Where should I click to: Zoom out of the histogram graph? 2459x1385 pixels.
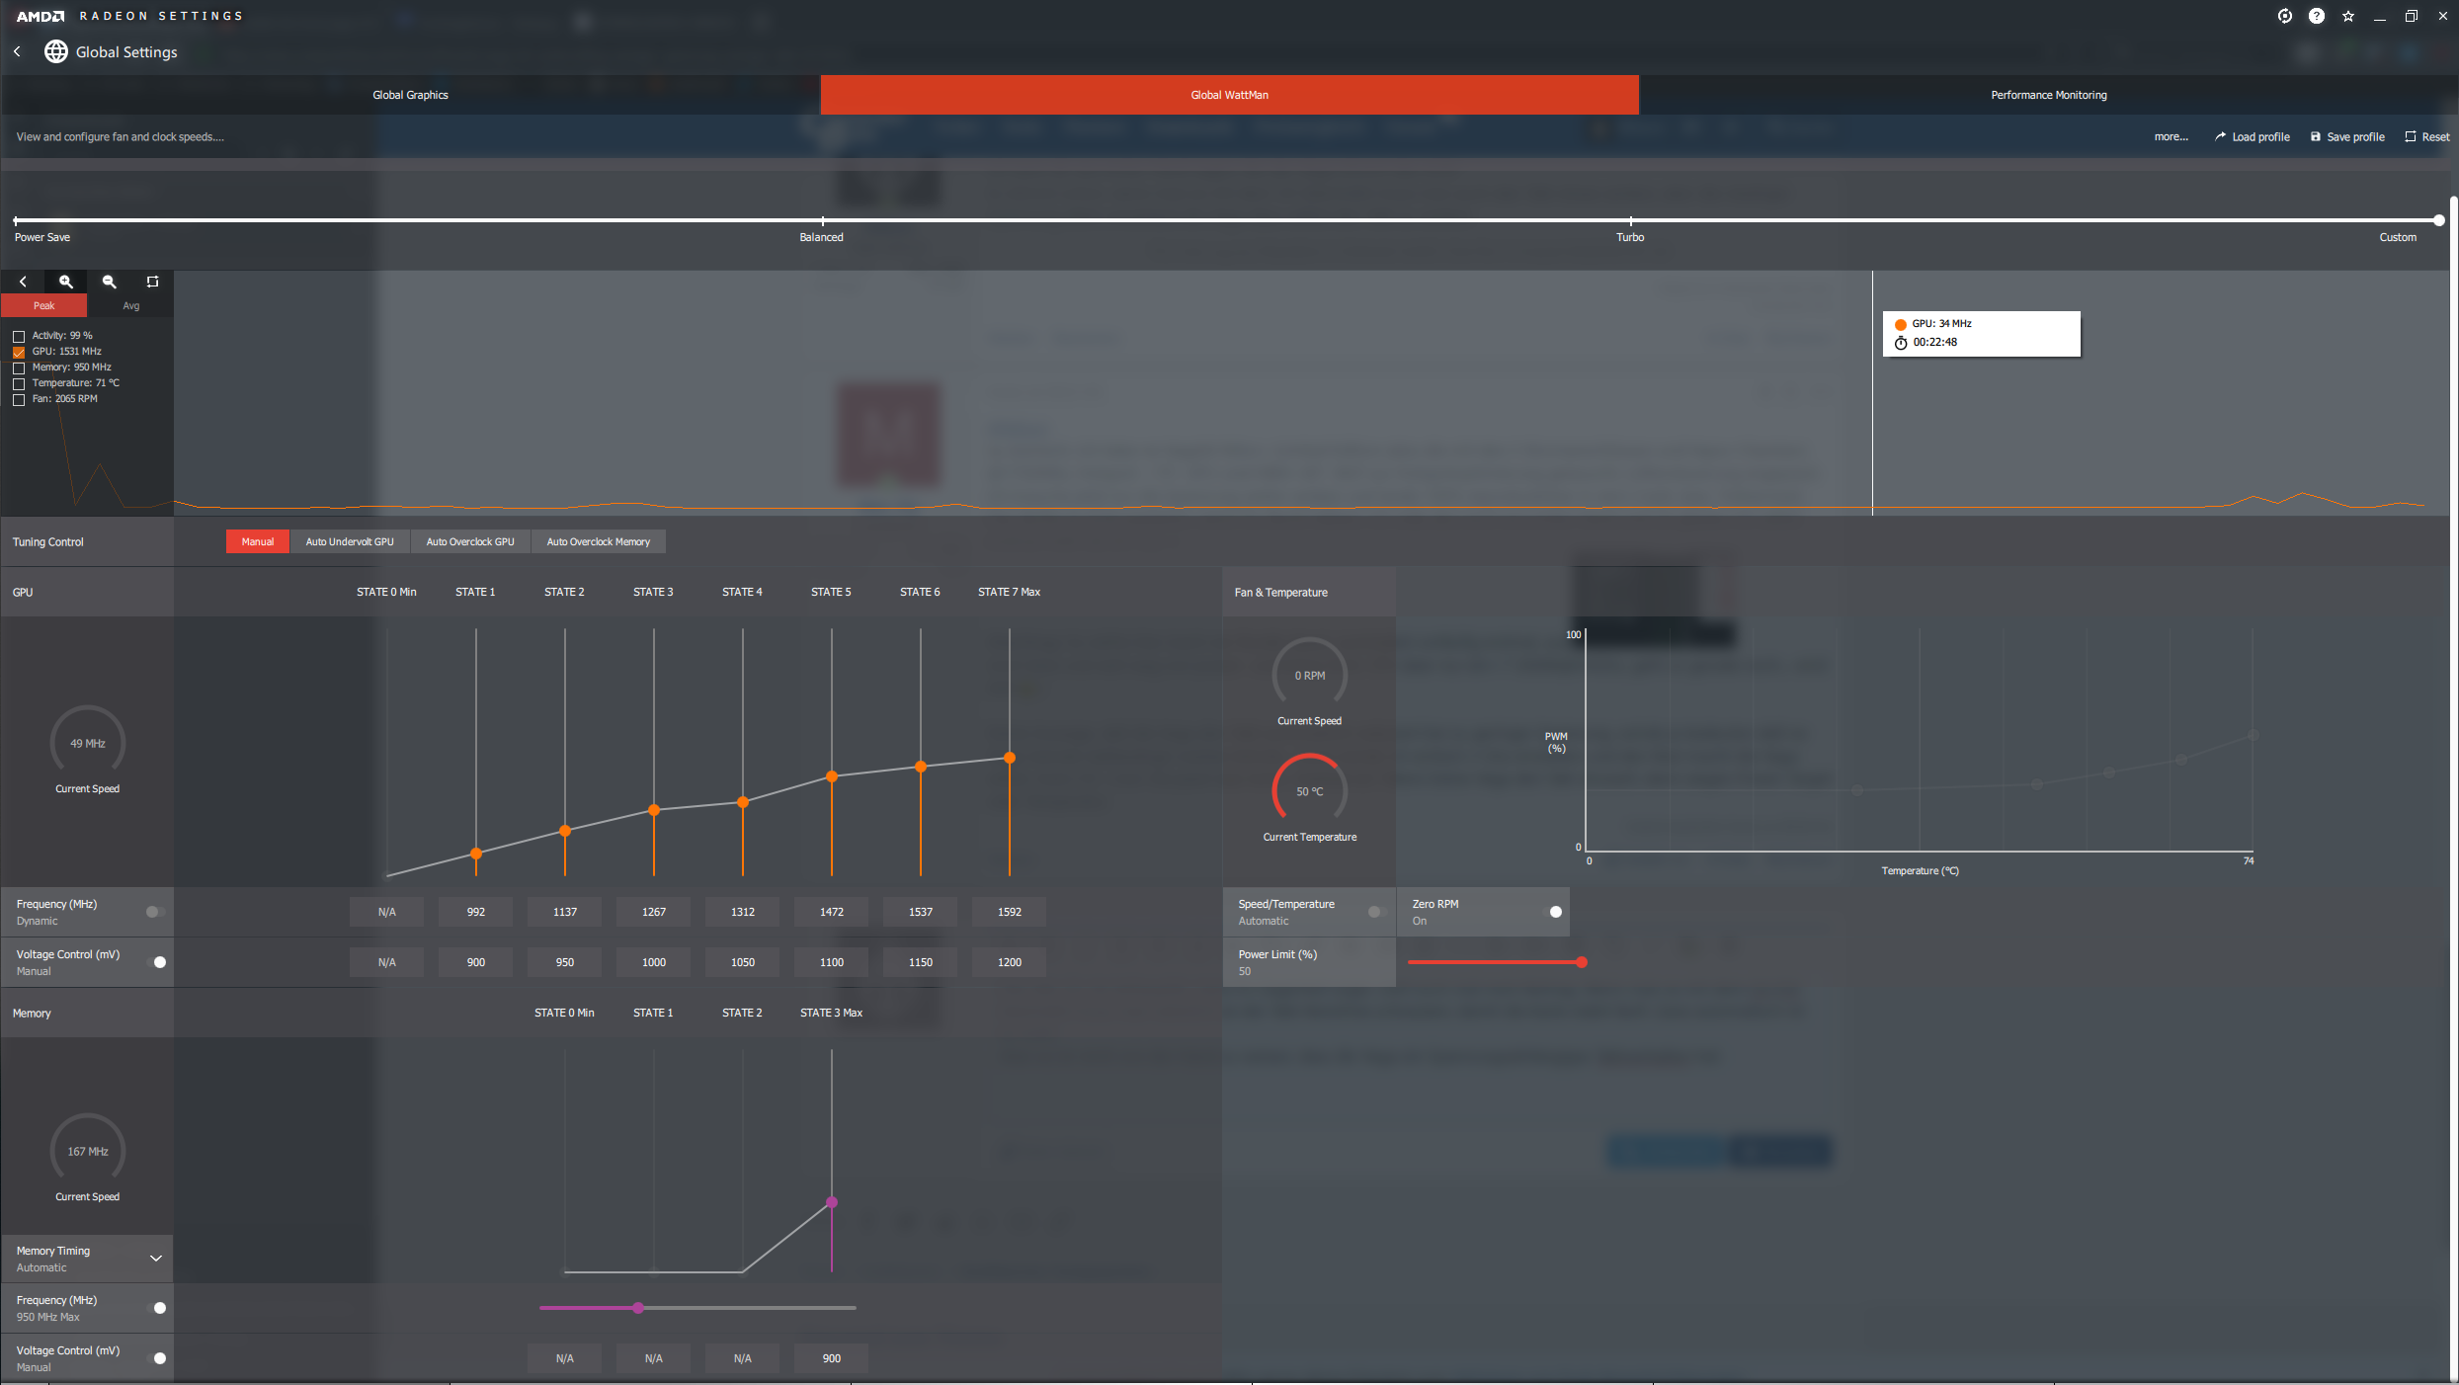pos(110,282)
